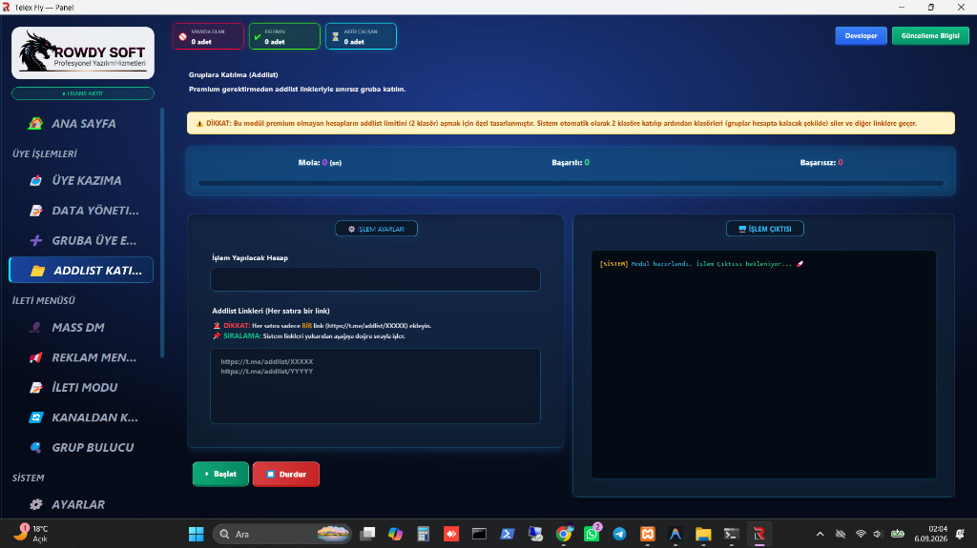977x548 pixels.
Task: Open Windows Start menu
Action: pyautogui.click(x=197, y=535)
